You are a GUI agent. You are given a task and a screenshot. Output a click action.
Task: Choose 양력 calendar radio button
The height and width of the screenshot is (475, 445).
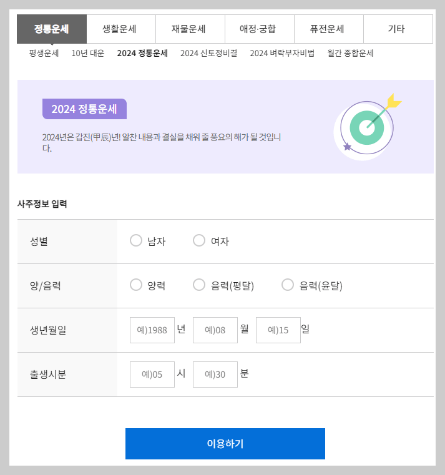(136, 285)
